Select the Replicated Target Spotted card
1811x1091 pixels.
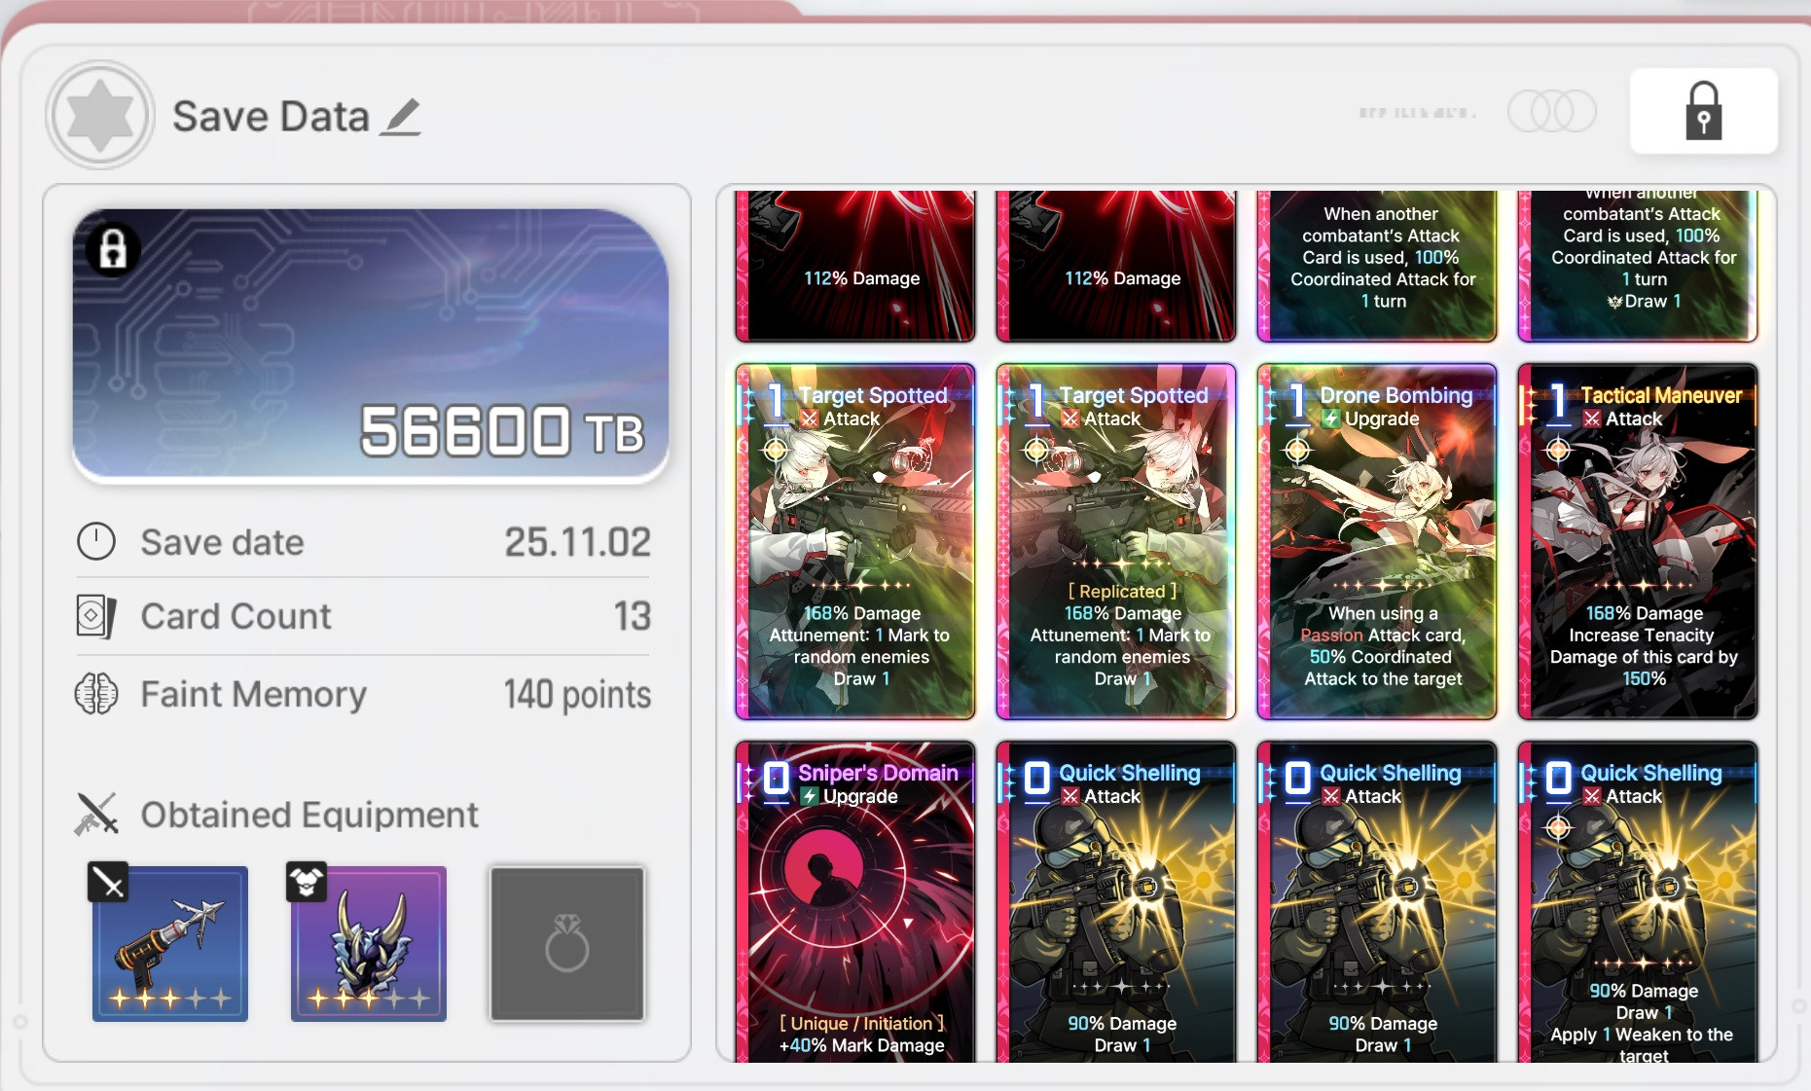[1116, 542]
